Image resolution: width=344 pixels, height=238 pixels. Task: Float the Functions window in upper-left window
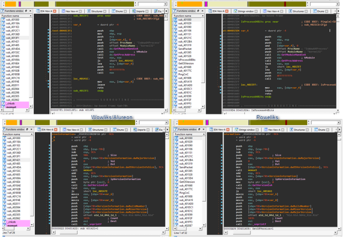point(26,11)
